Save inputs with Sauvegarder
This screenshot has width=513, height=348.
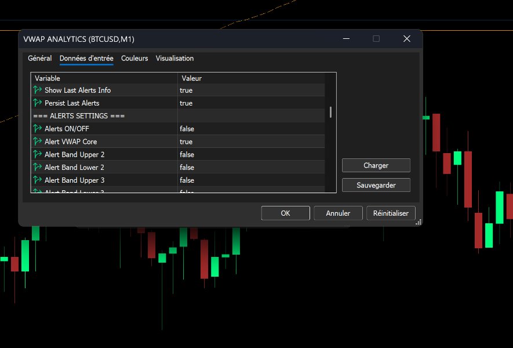coord(376,185)
